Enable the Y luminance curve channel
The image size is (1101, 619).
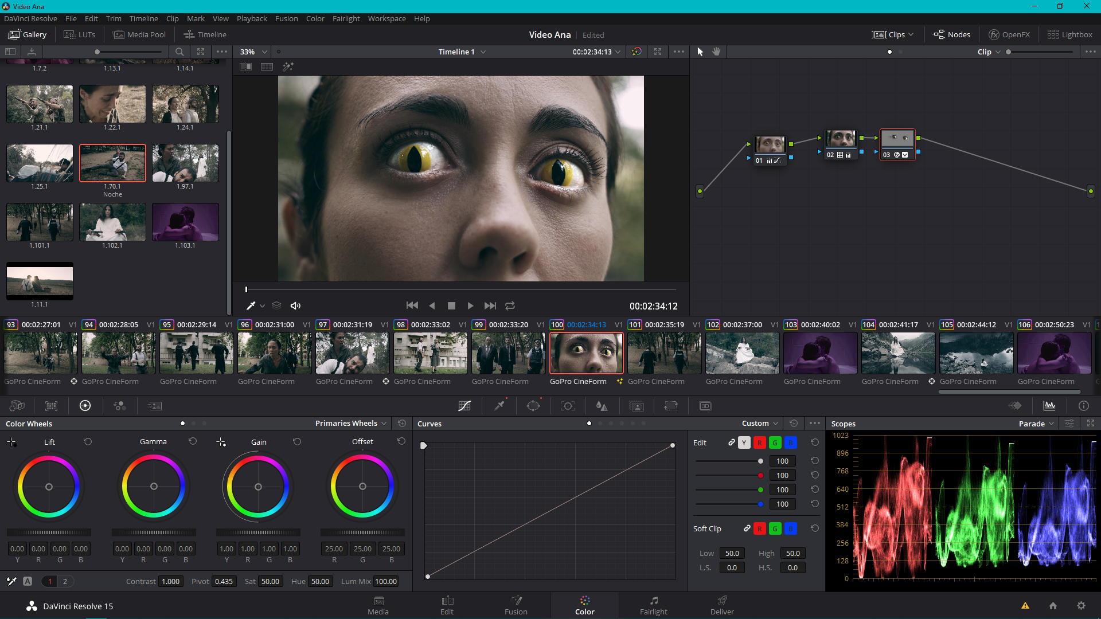[x=744, y=442]
